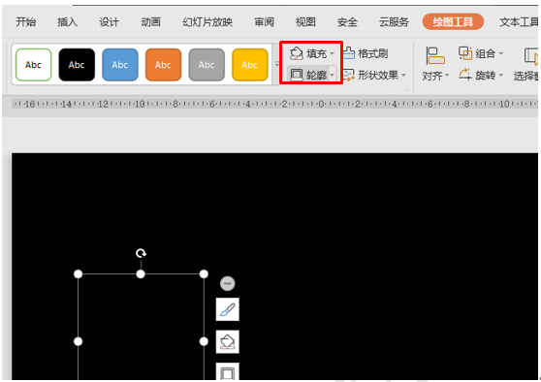Click the top-right resize handle of shape
The height and width of the screenshot is (382, 541).
(204, 274)
